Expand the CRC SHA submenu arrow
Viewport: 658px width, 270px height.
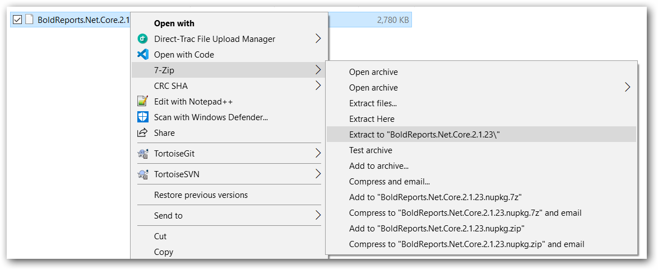coord(318,86)
